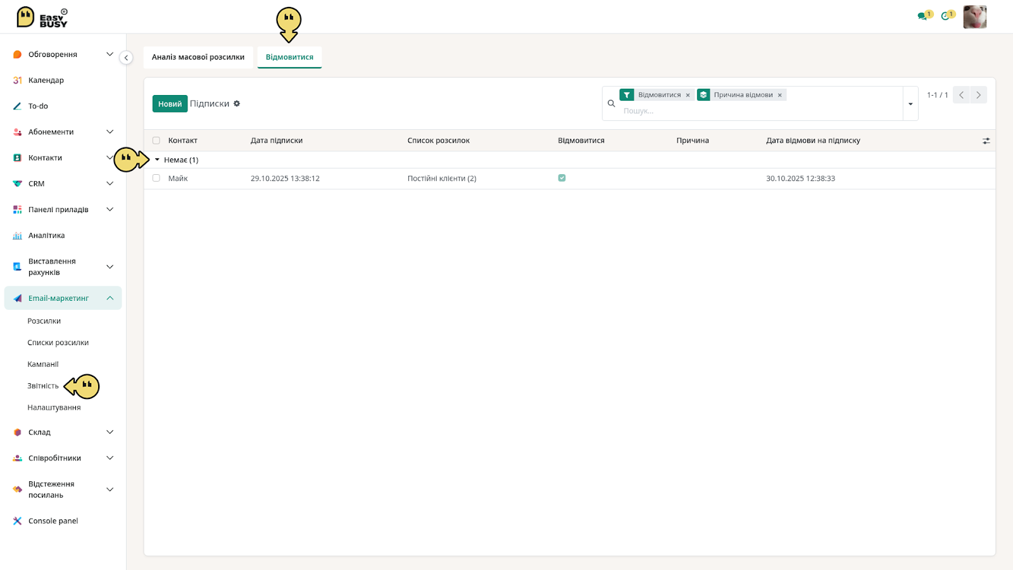Click the Відстеження посилань icon
Screen dimensions: 1013x570
coord(17,490)
